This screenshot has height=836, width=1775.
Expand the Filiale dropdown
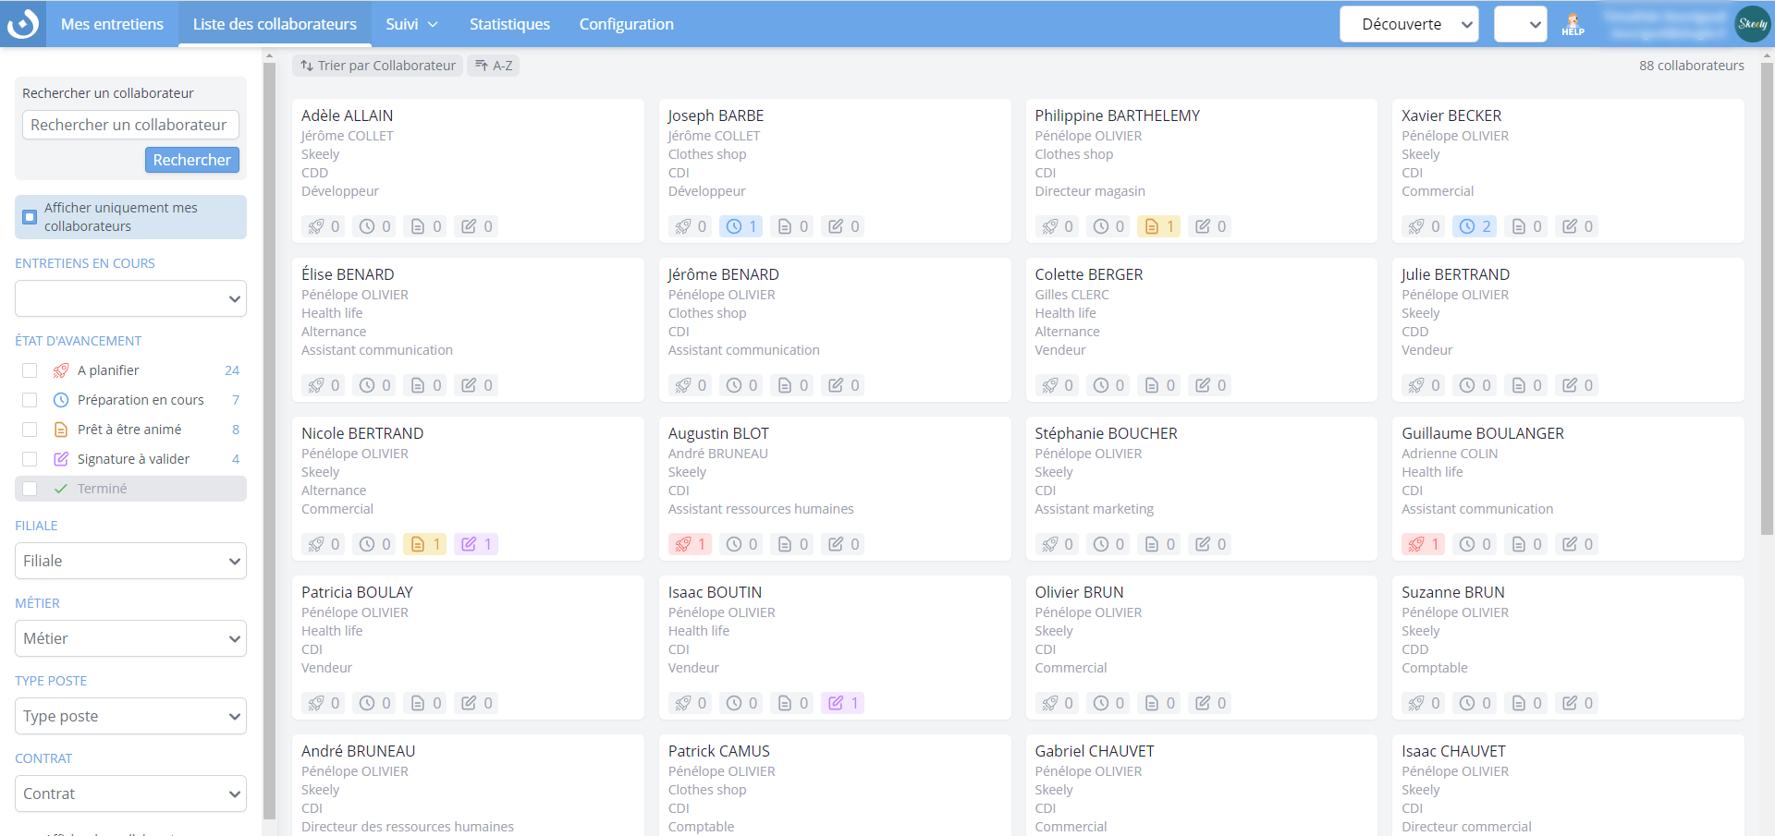[x=130, y=561]
